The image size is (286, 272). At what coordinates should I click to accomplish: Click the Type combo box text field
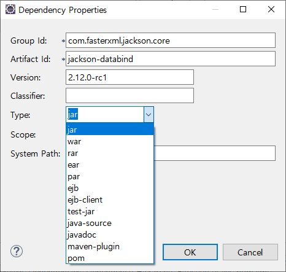coord(105,115)
